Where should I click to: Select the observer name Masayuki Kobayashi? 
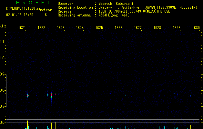[116, 4]
